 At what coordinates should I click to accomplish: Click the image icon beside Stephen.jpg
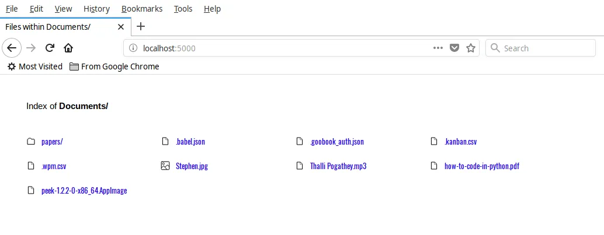coord(165,166)
